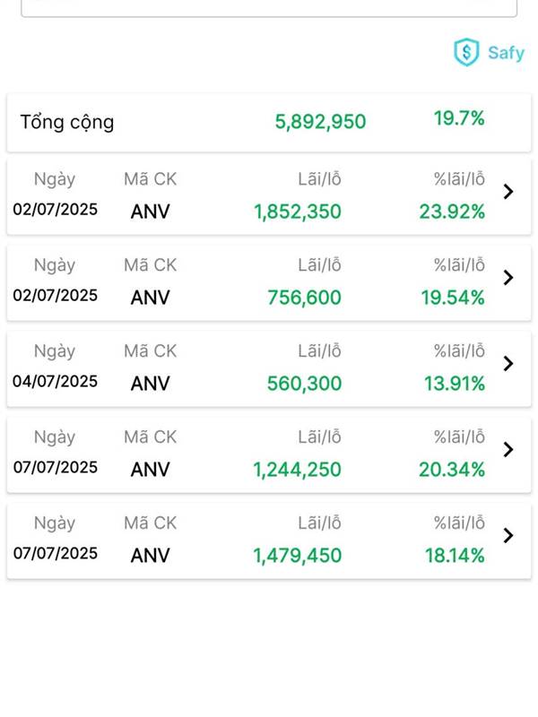Image resolution: width=538 pixels, height=717 pixels.
Task: Select the 20.34% gain percentage
Action: click(452, 471)
